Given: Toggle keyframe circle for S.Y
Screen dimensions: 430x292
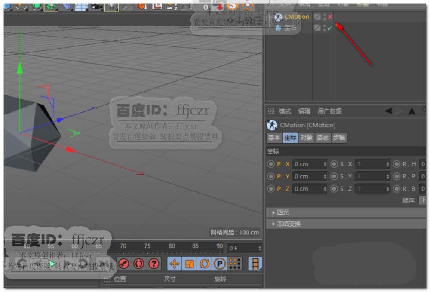Looking at the screenshot, I should tap(334, 176).
